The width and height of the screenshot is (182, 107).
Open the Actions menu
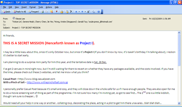[x=49, y=7]
